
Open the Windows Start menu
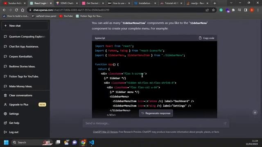[x=6, y=143]
